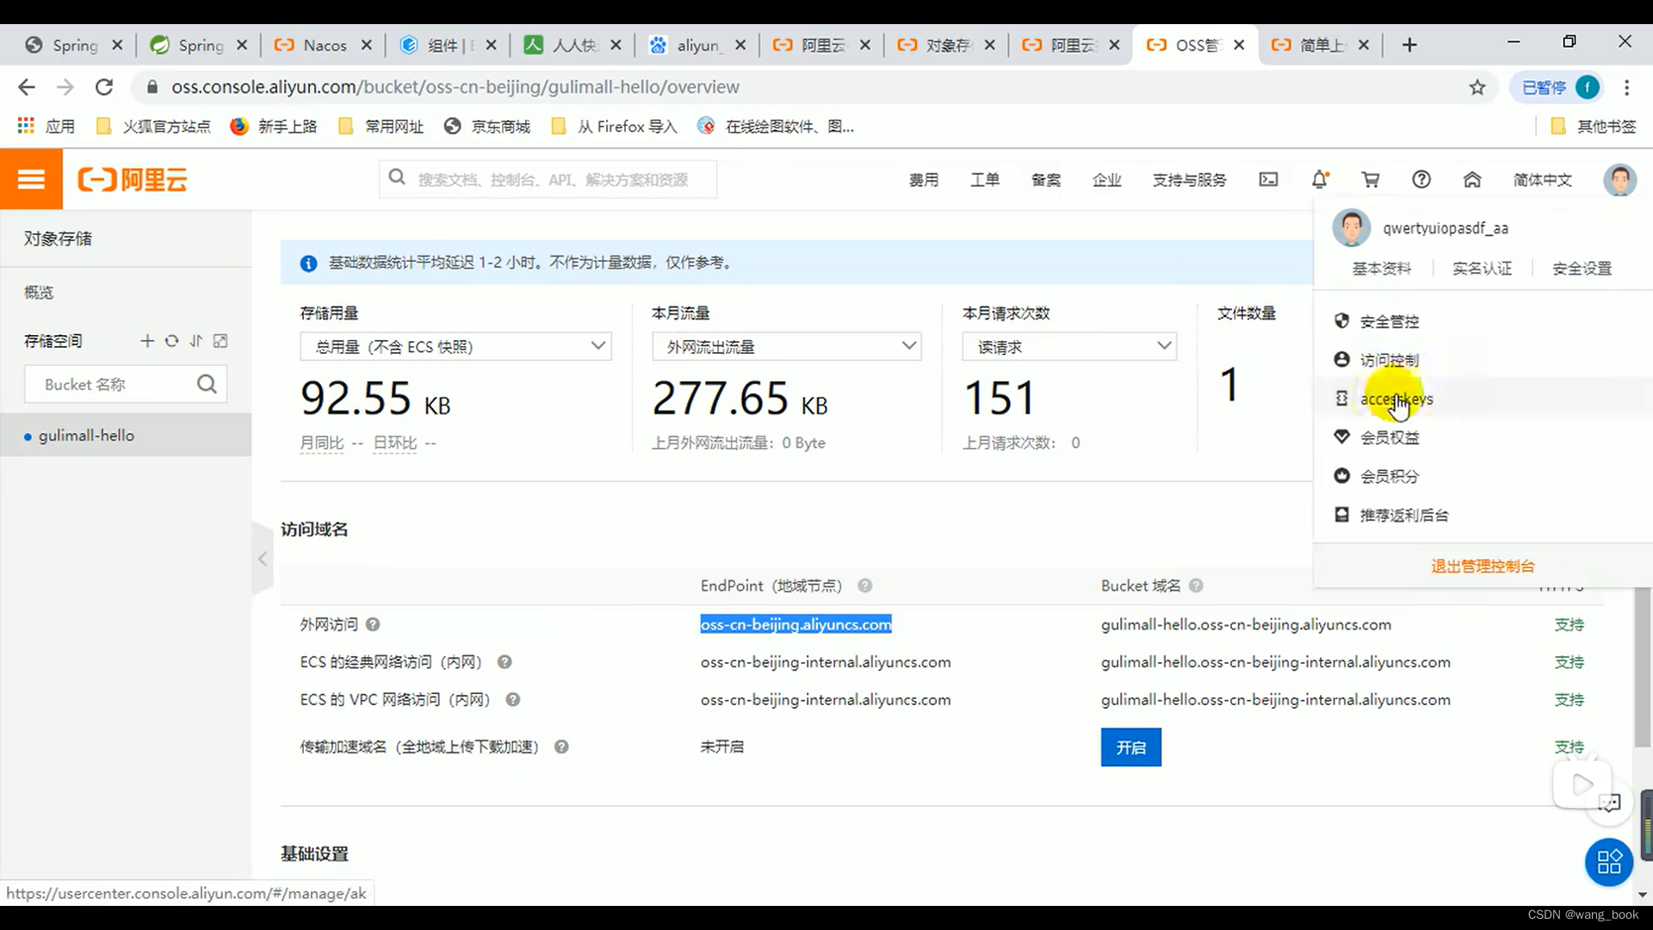
Task: Select the gulimall-hello bucket
Action: pyautogui.click(x=126, y=436)
